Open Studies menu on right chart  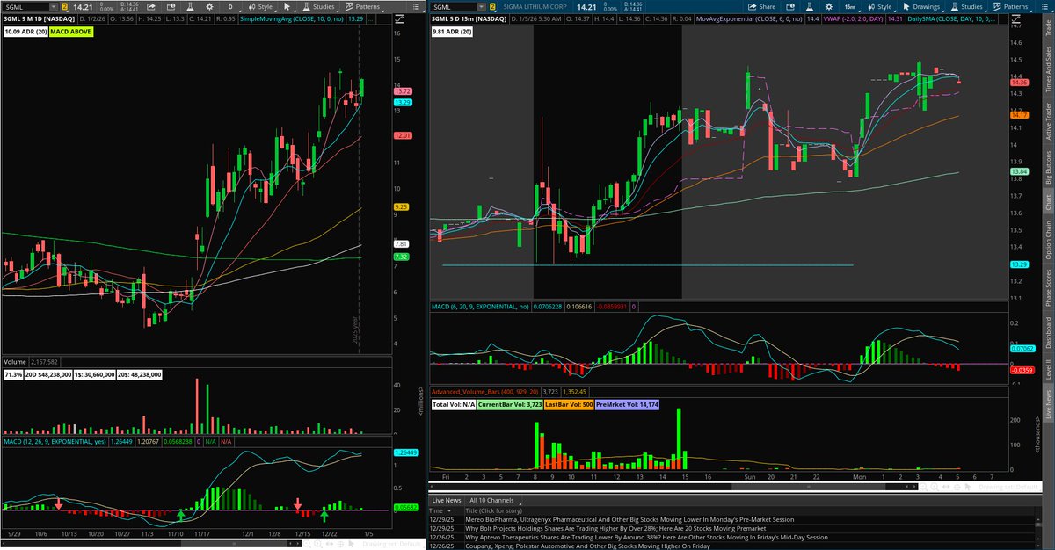(x=965, y=7)
